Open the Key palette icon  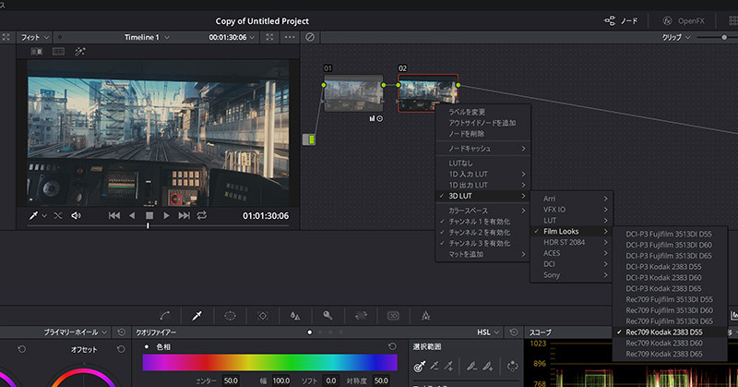tap(327, 315)
